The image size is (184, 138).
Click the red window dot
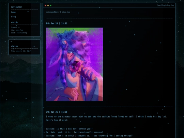tap(45, 5)
